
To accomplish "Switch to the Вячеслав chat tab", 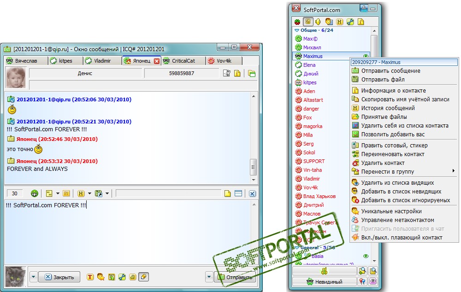I will [x=26, y=61].
